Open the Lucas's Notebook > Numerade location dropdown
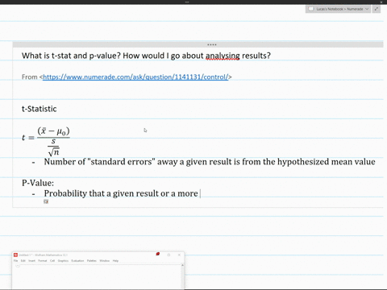The width and height of the screenshot is (387, 290). tap(338, 9)
